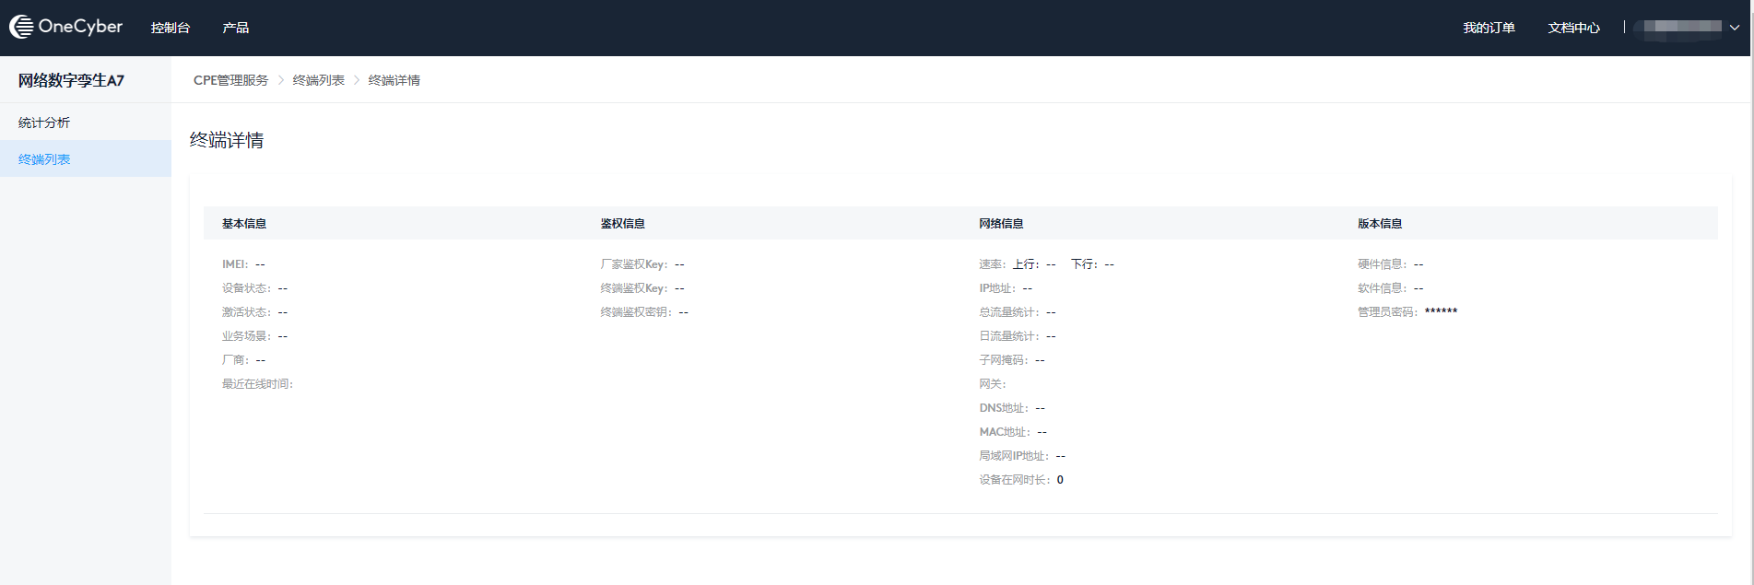Click the masked 管理员密码 value
This screenshot has height=585, width=1754.
pyautogui.click(x=1441, y=312)
